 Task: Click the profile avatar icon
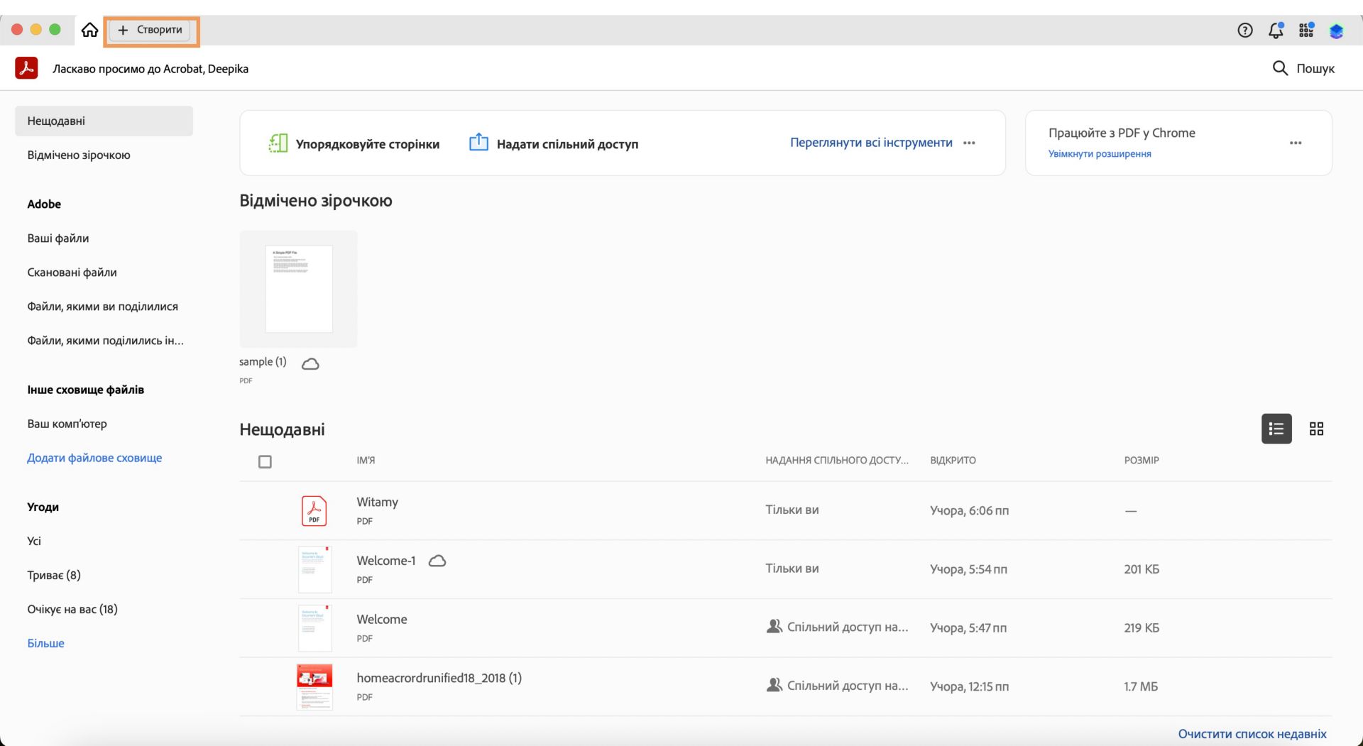pyautogui.click(x=1337, y=31)
